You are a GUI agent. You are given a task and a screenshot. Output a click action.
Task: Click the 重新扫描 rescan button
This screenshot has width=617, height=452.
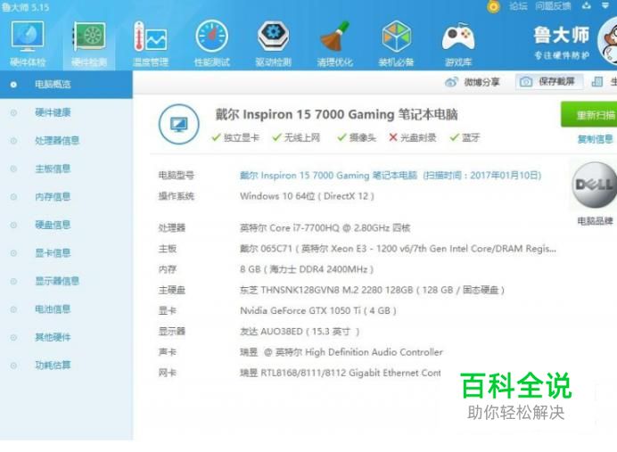(x=588, y=114)
